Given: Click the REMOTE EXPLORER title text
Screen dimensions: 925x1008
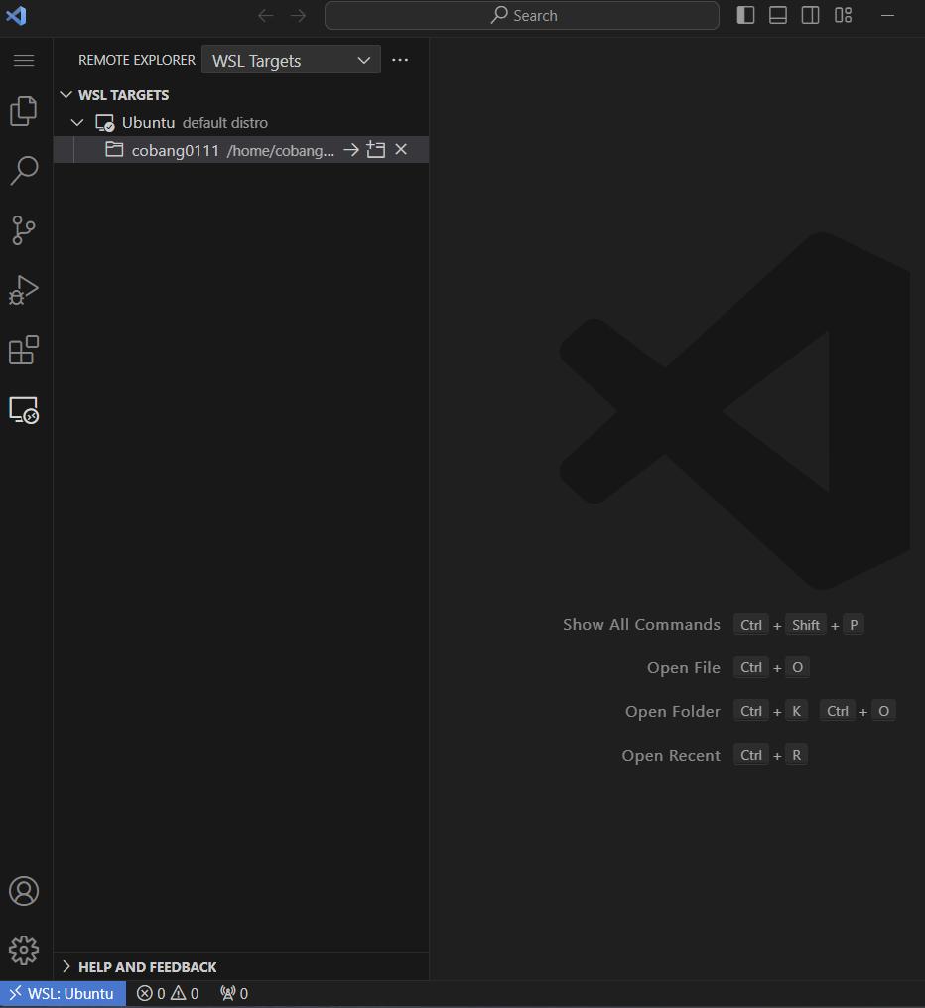Looking at the screenshot, I should (137, 60).
